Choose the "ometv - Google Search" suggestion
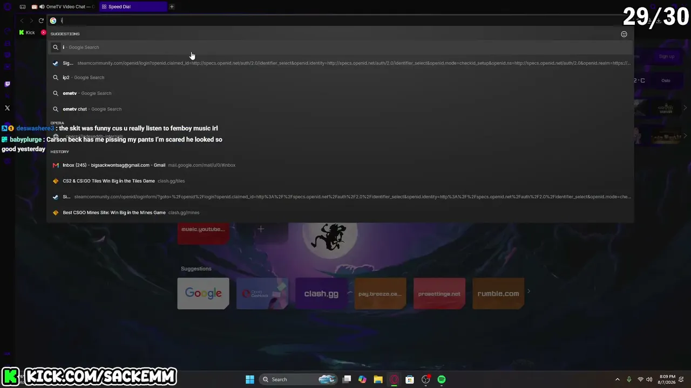Screen dimensions: 691x388 [340, 93]
